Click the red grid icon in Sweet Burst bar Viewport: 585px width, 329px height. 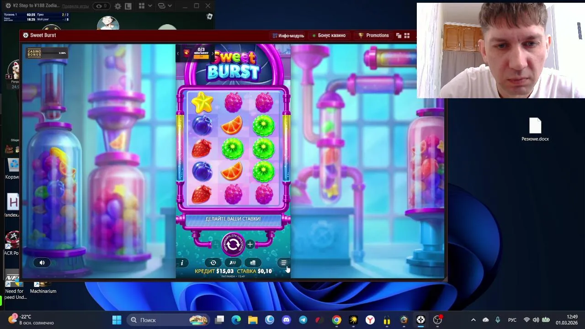tap(407, 36)
